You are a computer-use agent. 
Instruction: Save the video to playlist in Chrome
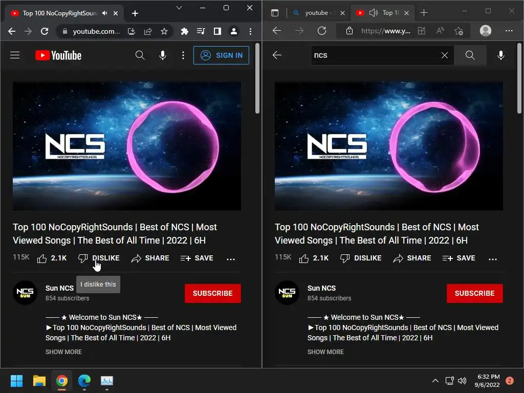197,258
